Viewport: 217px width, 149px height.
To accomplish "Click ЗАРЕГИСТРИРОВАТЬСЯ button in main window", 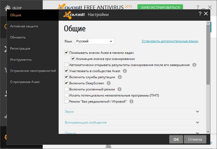I will click(160, 7).
